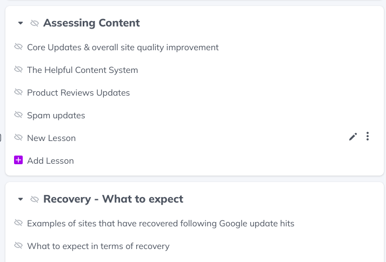Click hidden-eye icon beside Core Updates lesson
The width and height of the screenshot is (386, 262).
pyautogui.click(x=18, y=46)
